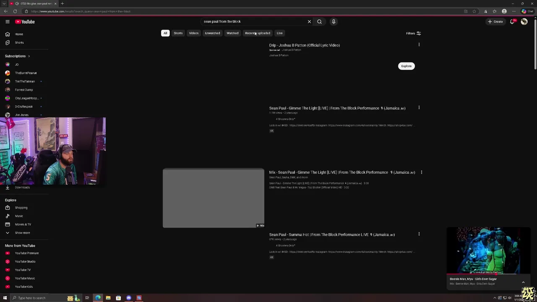This screenshot has width=537, height=302.
Task: Select the All filter chip
Action: pos(165,33)
